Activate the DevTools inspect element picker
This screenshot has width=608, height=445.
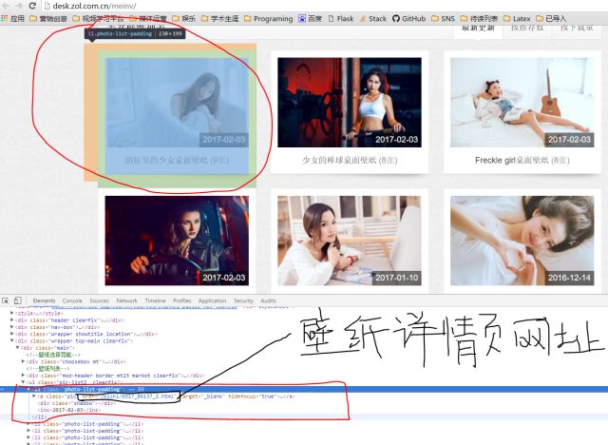pyautogui.click(x=6, y=300)
